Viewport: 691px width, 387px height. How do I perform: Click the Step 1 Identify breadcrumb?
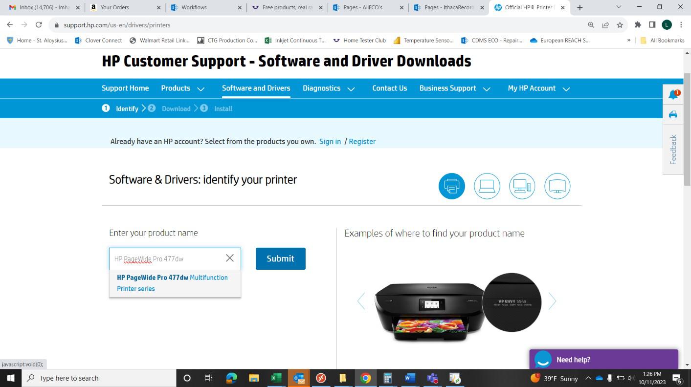[120, 108]
